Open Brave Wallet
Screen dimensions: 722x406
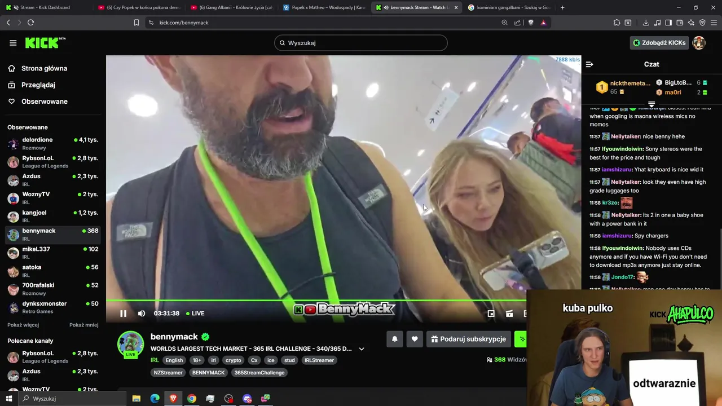680,23
